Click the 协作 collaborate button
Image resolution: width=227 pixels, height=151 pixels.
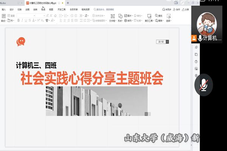(x=176, y=9)
